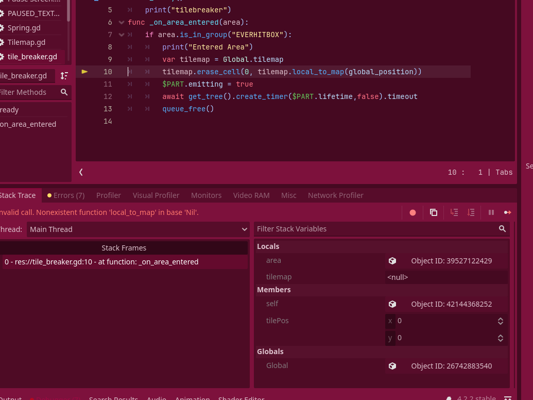
Task: Click the Members section header
Action: click(x=382, y=290)
